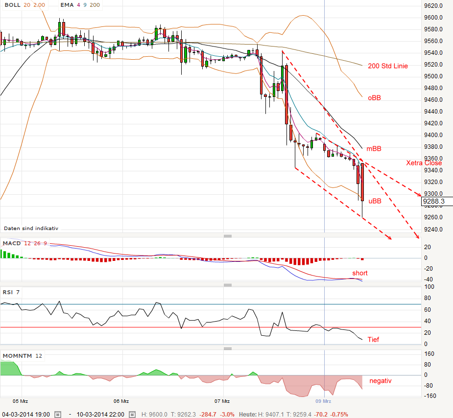453x418 pixels.
Task: Select the '200 Std Linie' annotation
Action: click(x=388, y=66)
